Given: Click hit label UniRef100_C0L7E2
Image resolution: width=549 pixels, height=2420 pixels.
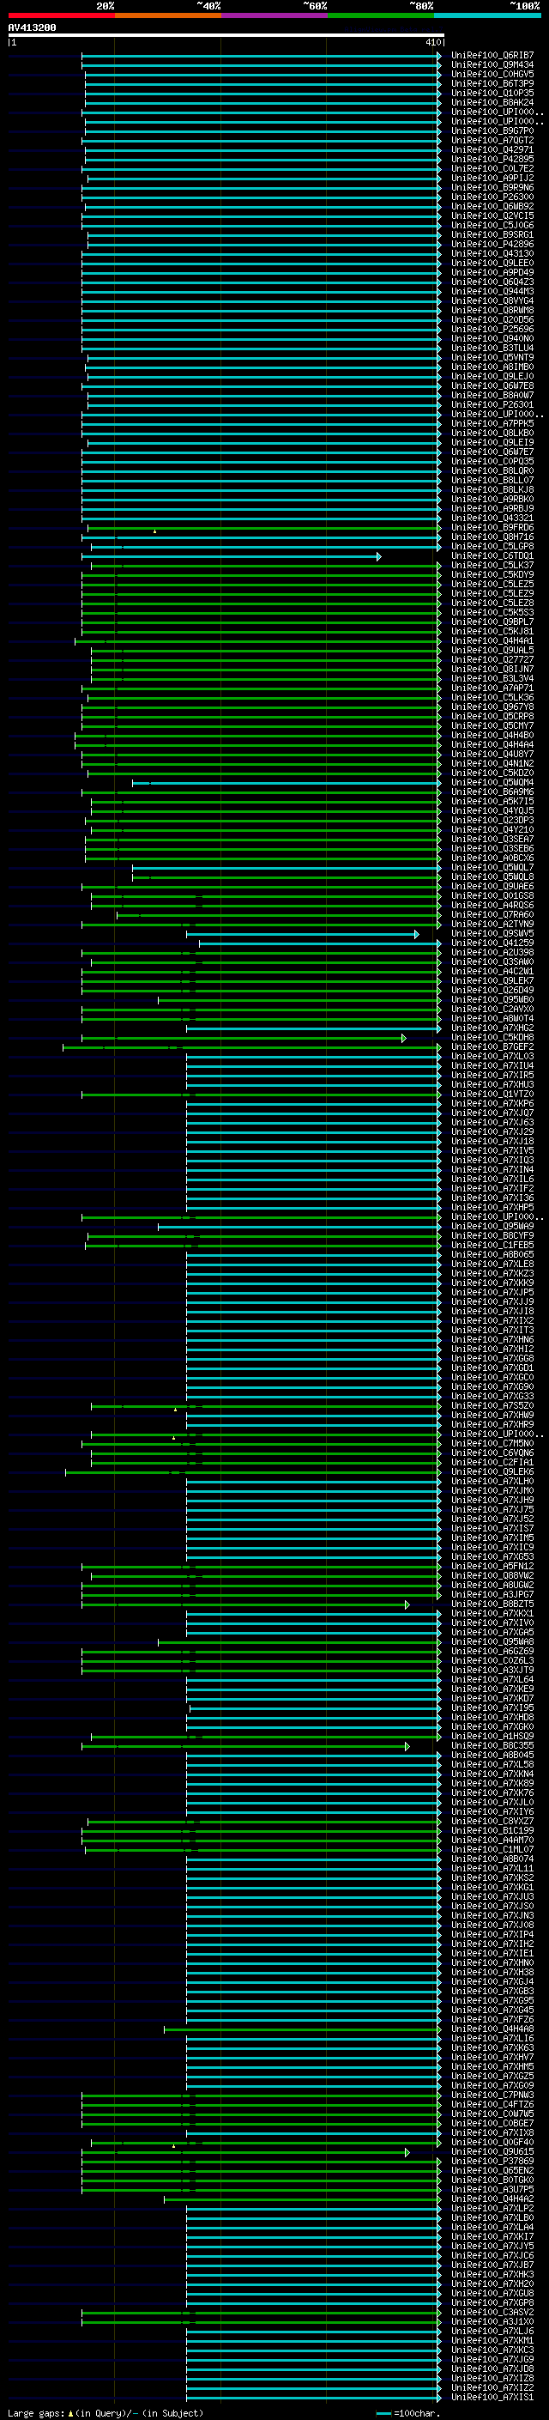Looking at the screenshot, I should 492,168.
